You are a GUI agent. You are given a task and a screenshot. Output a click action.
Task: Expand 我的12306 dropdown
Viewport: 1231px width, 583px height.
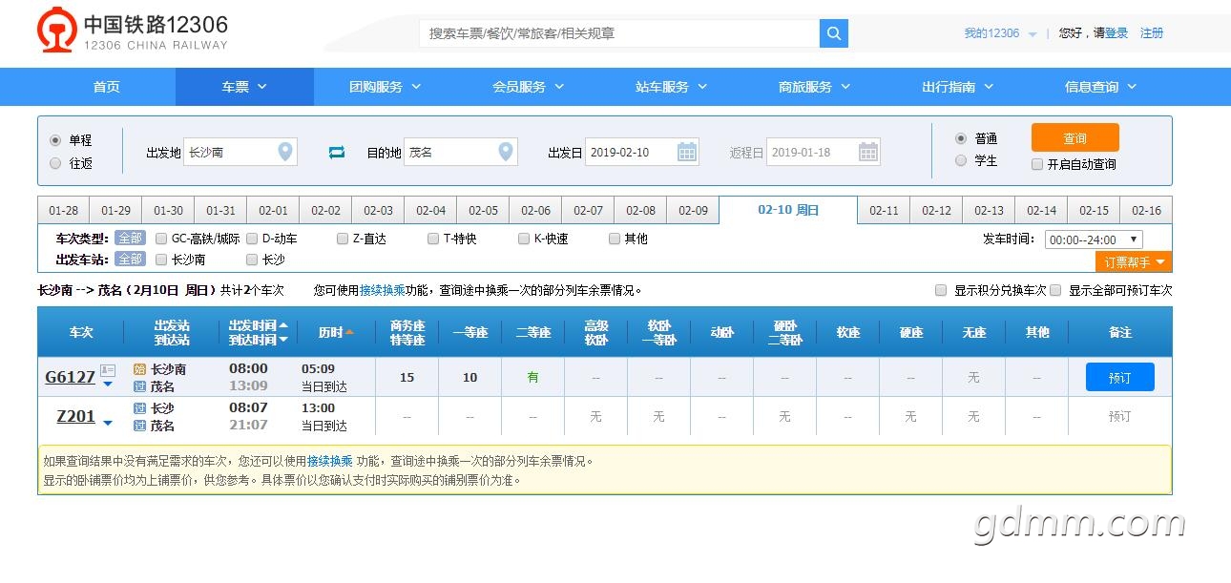1000,33
